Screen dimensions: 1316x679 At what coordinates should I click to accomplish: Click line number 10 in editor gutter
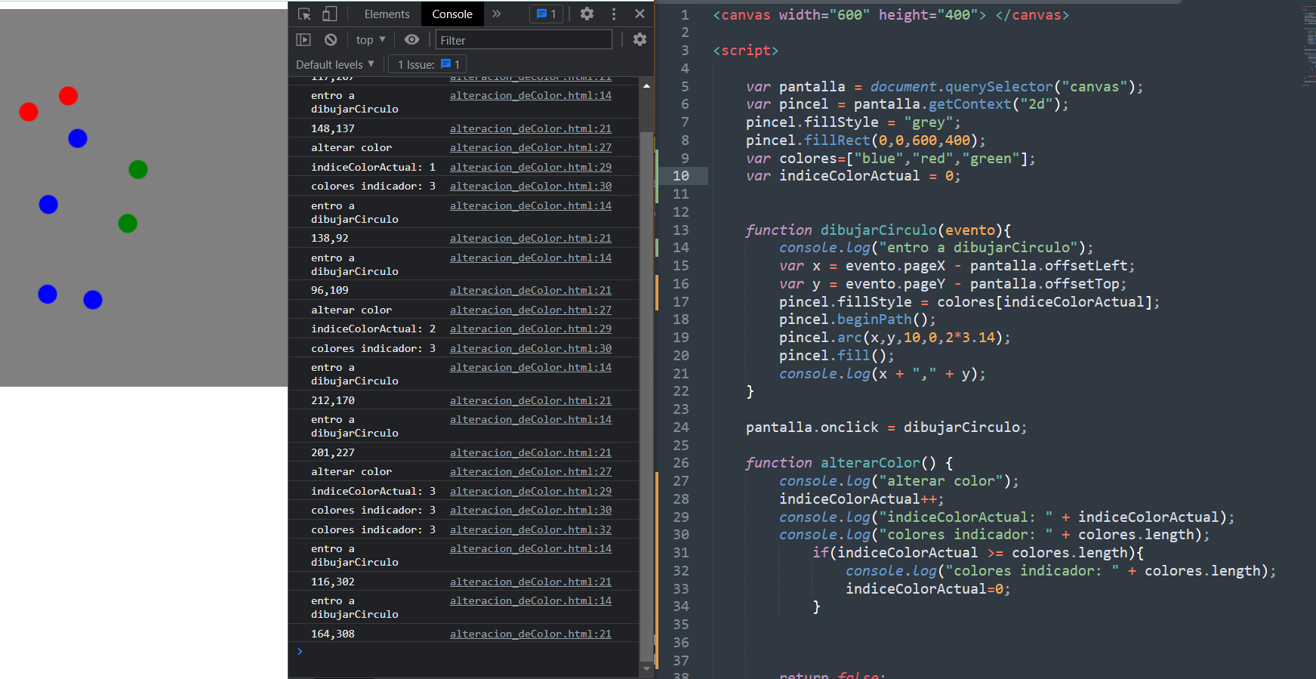pos(681,176)
